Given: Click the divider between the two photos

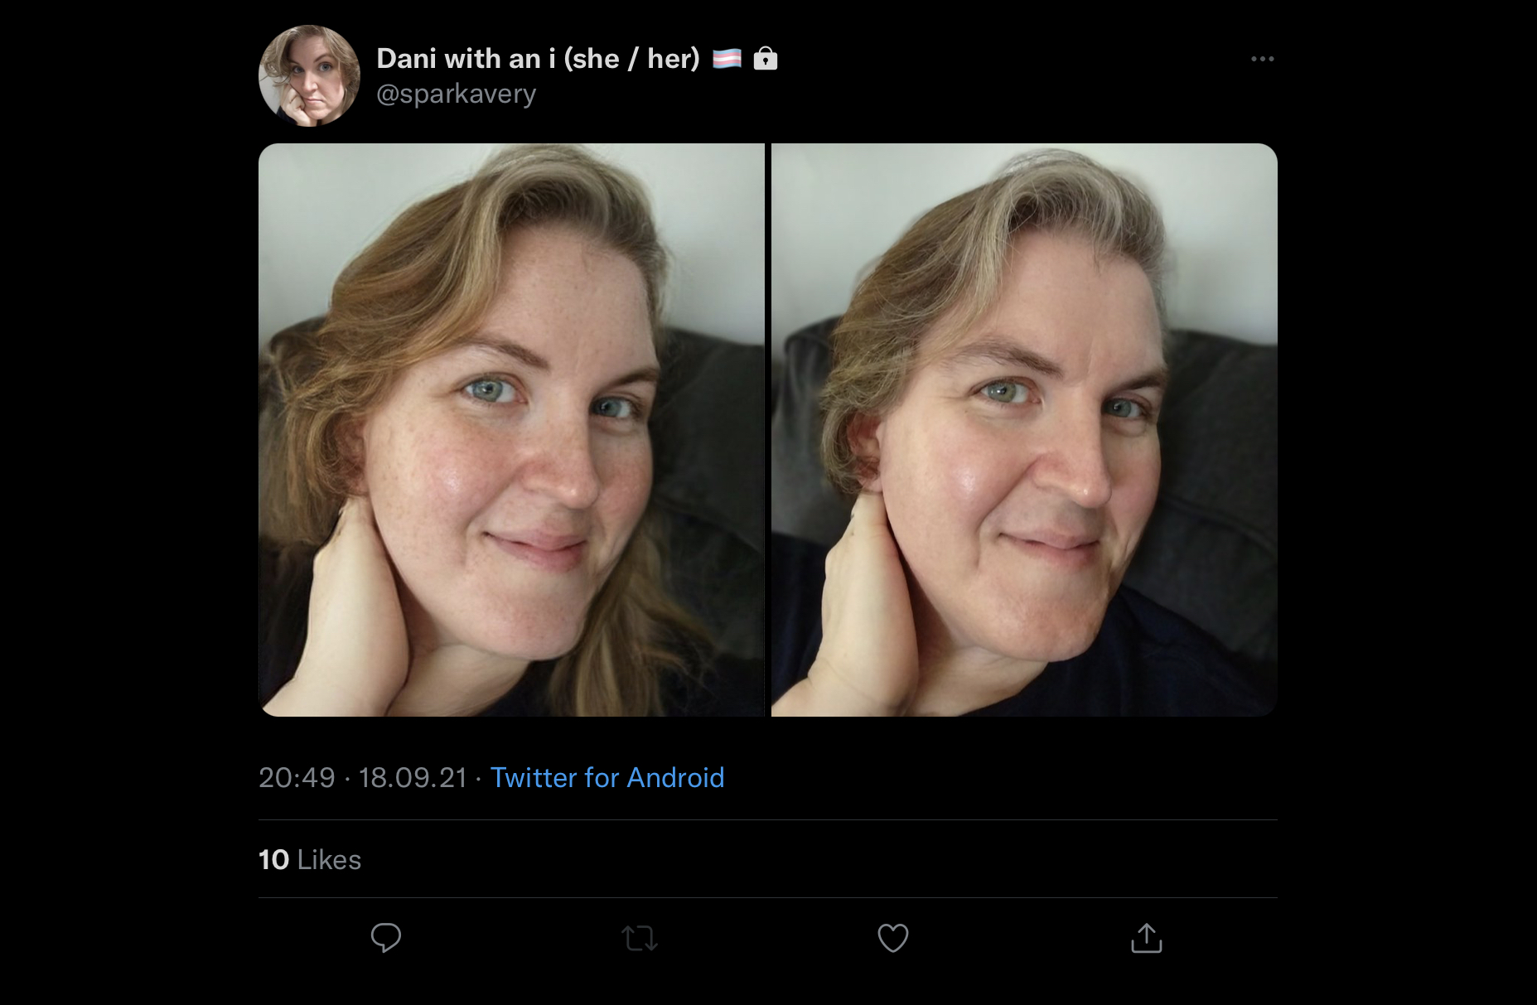Looking at the screenshot, I should [768, 430].
